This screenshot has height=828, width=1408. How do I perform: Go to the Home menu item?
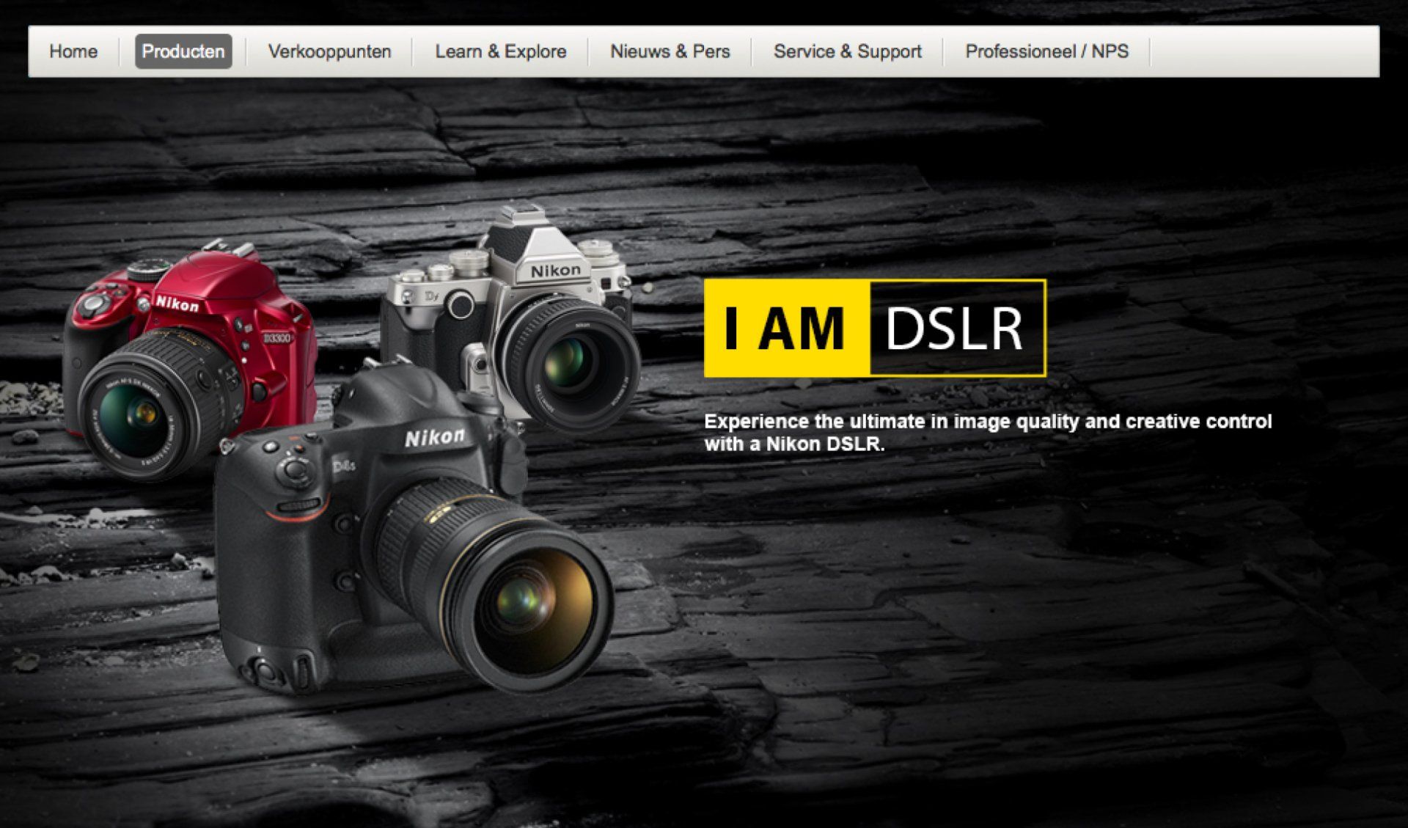pos(73,51)
